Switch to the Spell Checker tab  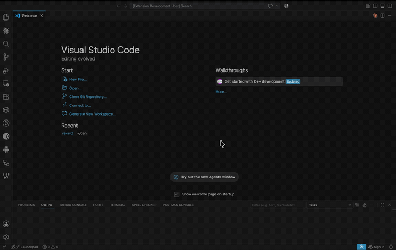tap(144, 205)
